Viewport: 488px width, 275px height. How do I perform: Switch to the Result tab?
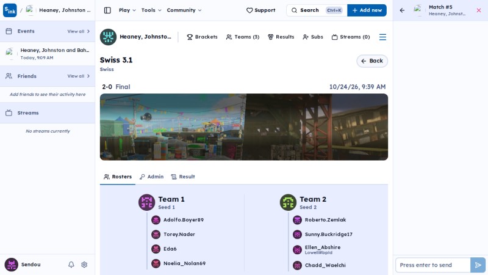tap(183, 177)
